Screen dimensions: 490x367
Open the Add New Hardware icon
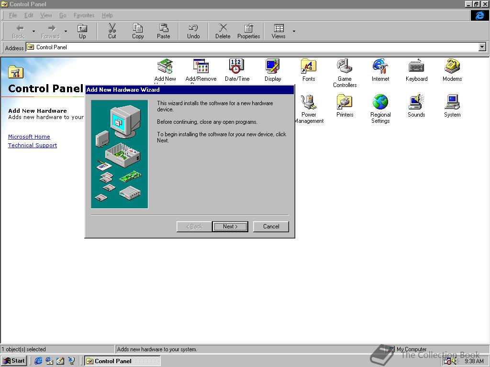tap(165, 66)
